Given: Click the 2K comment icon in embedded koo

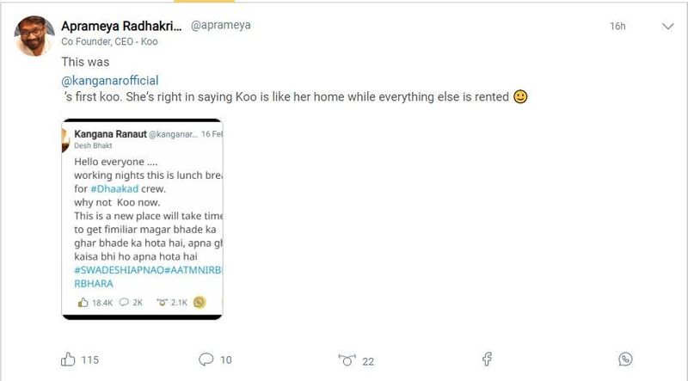Looking at the screenshot, I should (124, 302).
